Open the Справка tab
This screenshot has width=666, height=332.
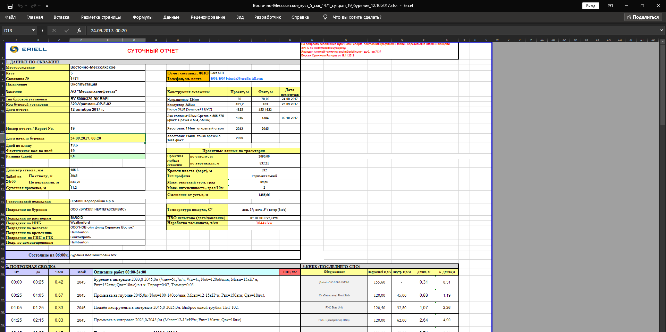300,17
